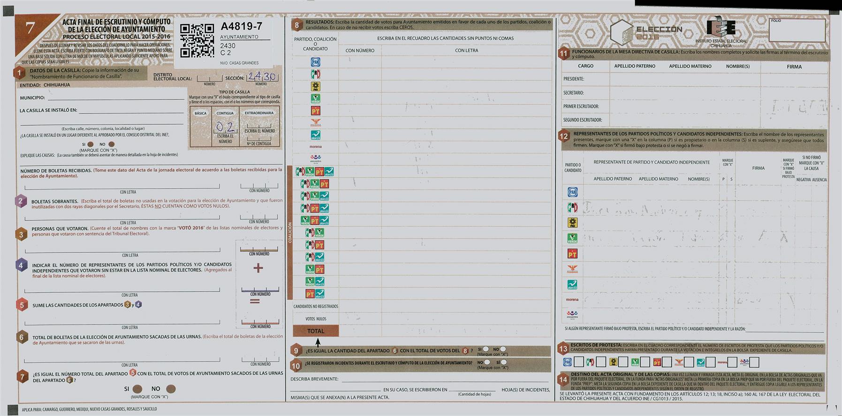Click the PRD logo in the section 12 representatives table

click(x=572, y=207)
